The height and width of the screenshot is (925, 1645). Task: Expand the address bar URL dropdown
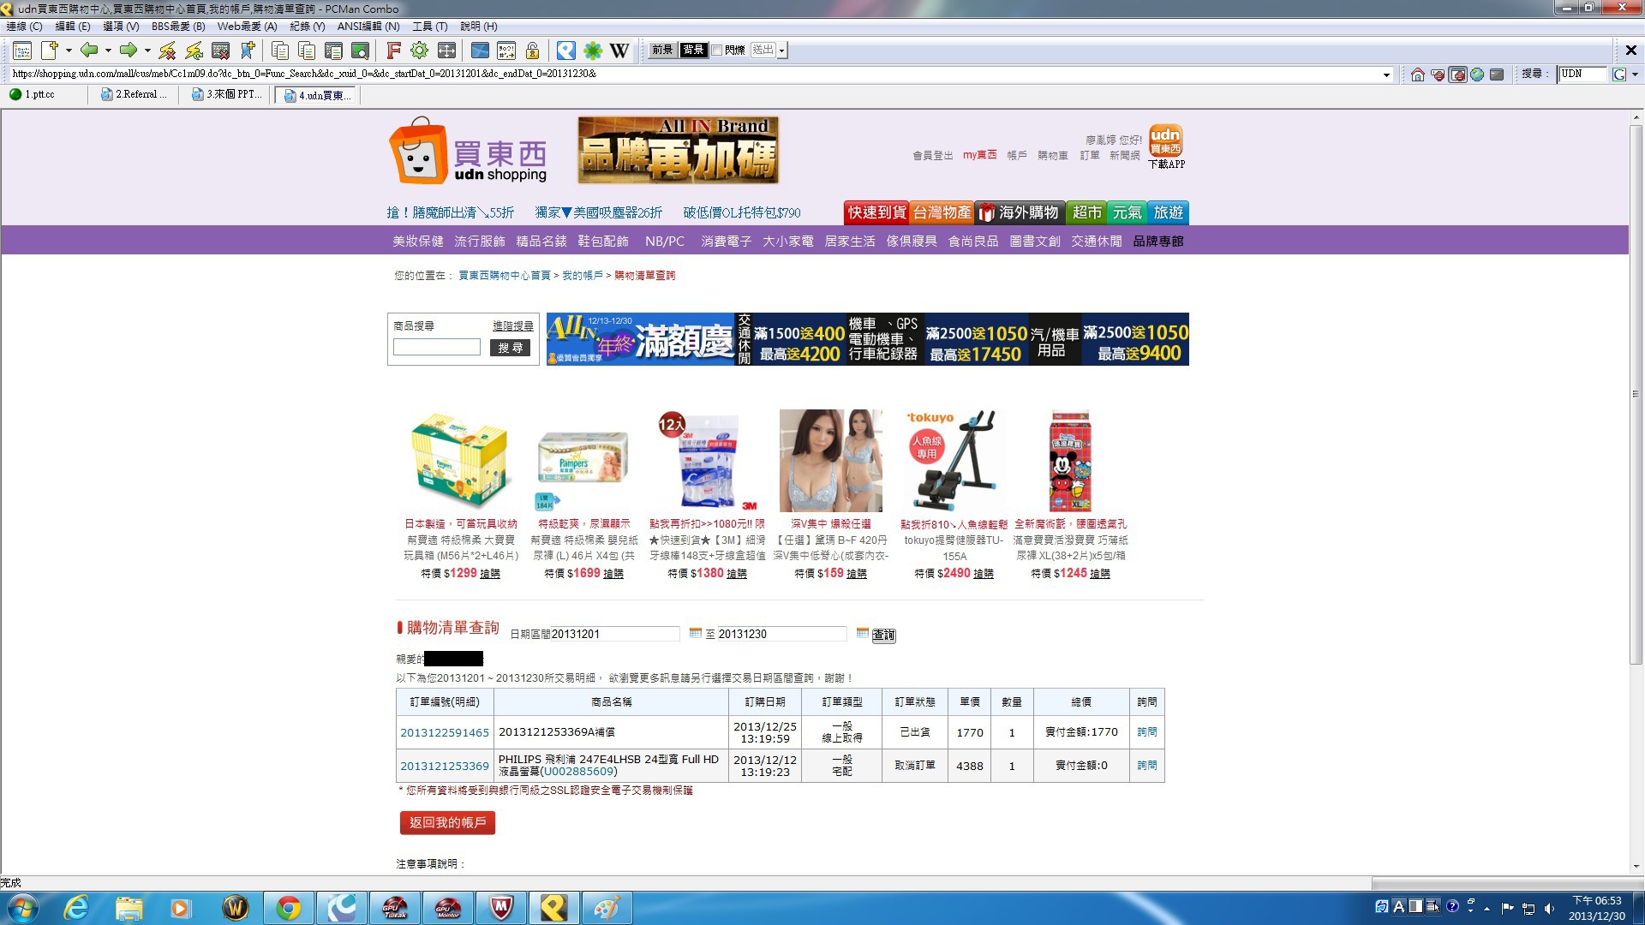[1386, 75]
